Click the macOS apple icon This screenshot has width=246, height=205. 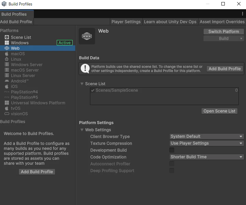7,54
